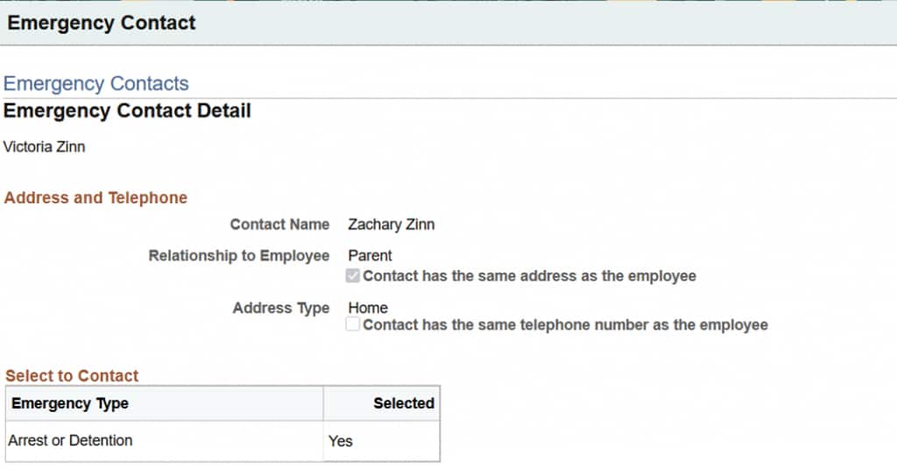The width and height of the screenshot is (897, 476).
Task: Enable the same telephone number checkbox
Action: pos(353,324)
